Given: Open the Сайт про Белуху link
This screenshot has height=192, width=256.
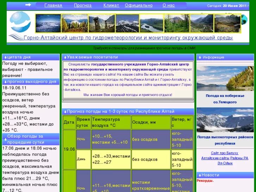Looking at the screenshot, I should point(225,153).
